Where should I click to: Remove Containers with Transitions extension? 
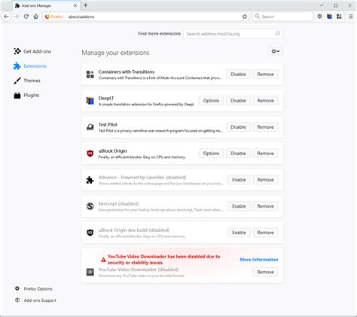265,75
